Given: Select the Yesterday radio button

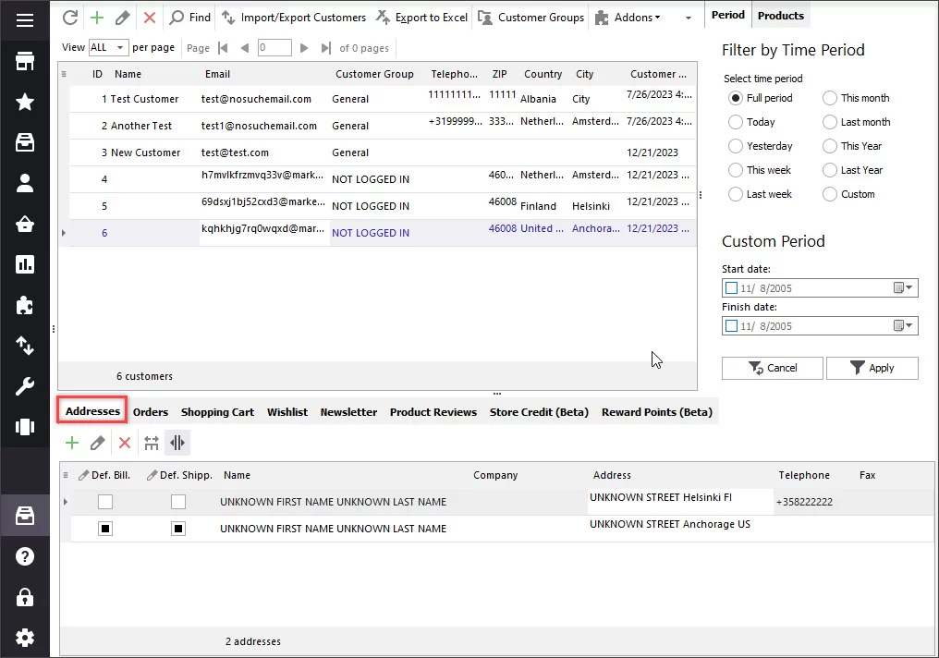Looking at the screenshot, I should 736,146.
